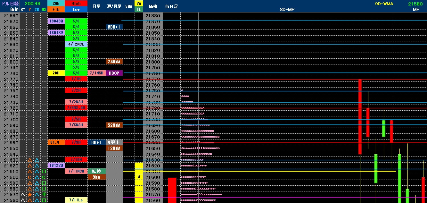Viewport: 427px width, 203px height.
Task: Click the 週/月足 column header
Action: [114, 6]
